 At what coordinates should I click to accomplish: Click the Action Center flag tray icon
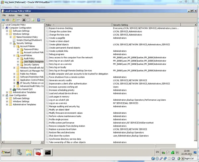pos(168,152)
